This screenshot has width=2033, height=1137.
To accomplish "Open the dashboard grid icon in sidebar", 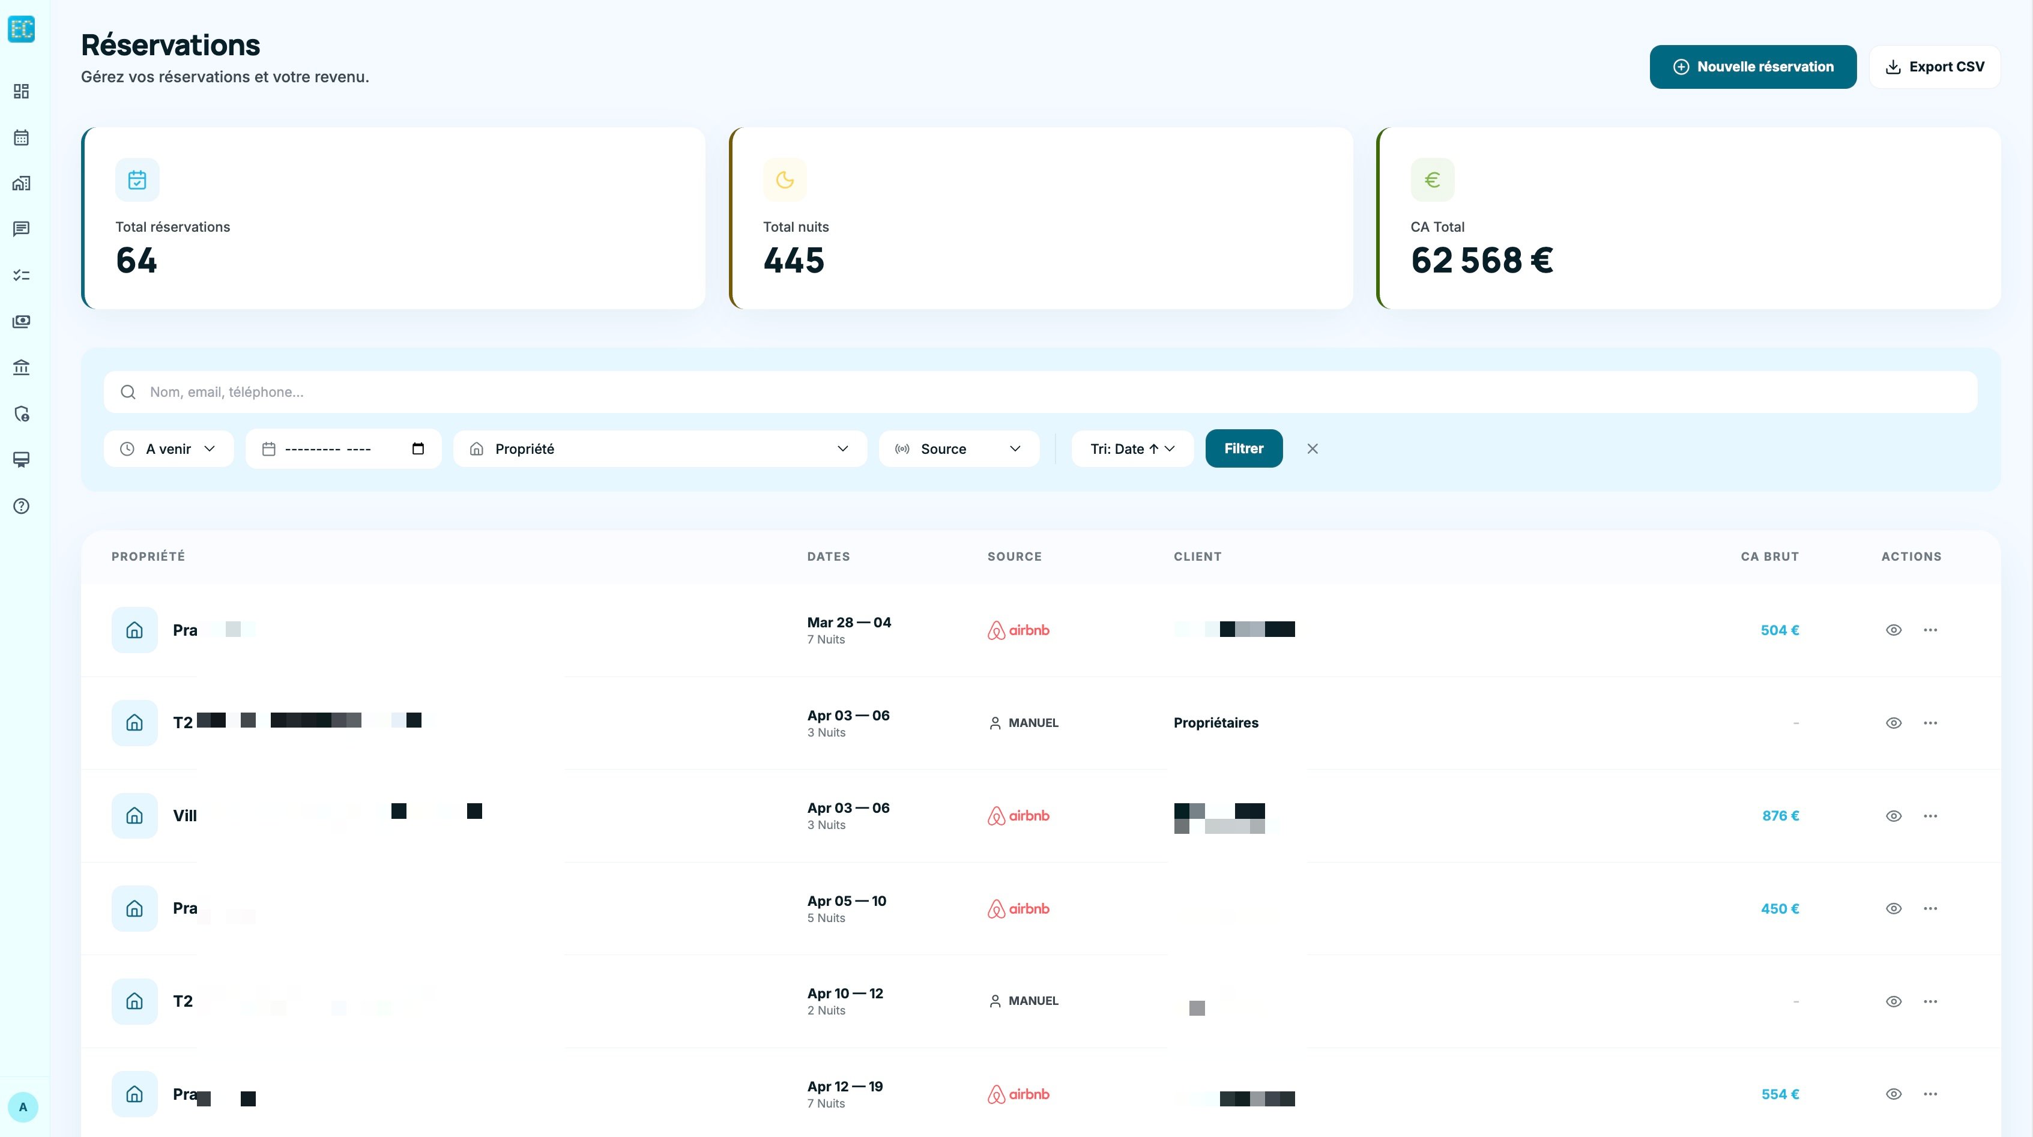I will pyautogui.click(x=21, y=91).
